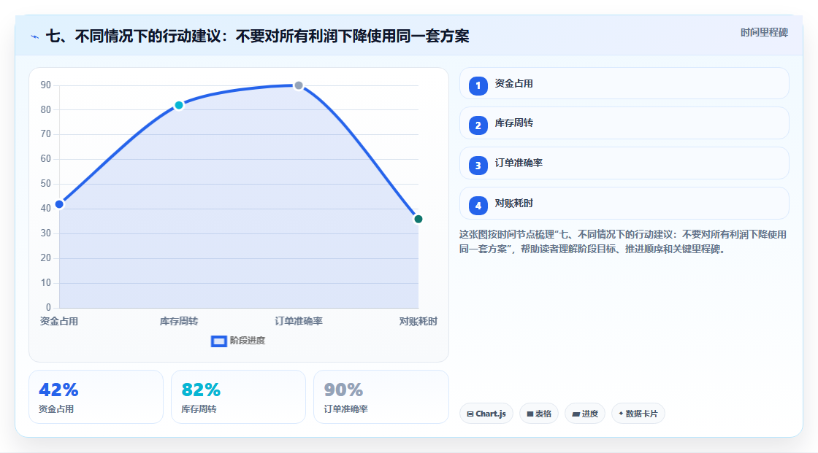
Task: Click y-axis value 50
Action: click(46, 184)
